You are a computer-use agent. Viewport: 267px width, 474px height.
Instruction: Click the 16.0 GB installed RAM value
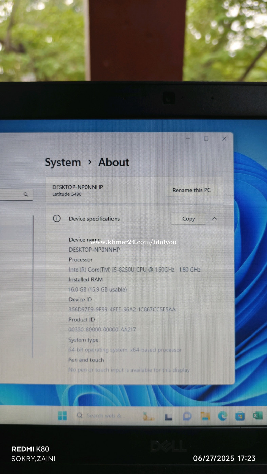98,289
